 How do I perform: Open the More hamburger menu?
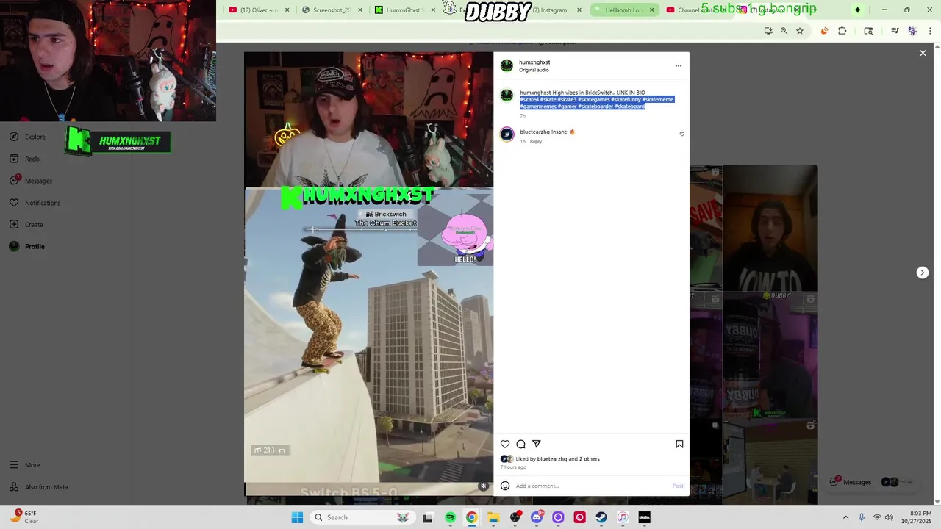point(24,465)
